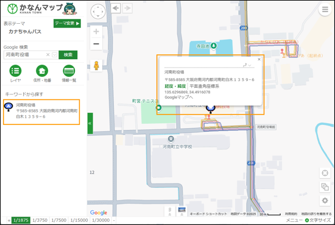This screenshot has height=225, width=335.
Task: Open map settings gear icon
Action: (x=325, y=201)
